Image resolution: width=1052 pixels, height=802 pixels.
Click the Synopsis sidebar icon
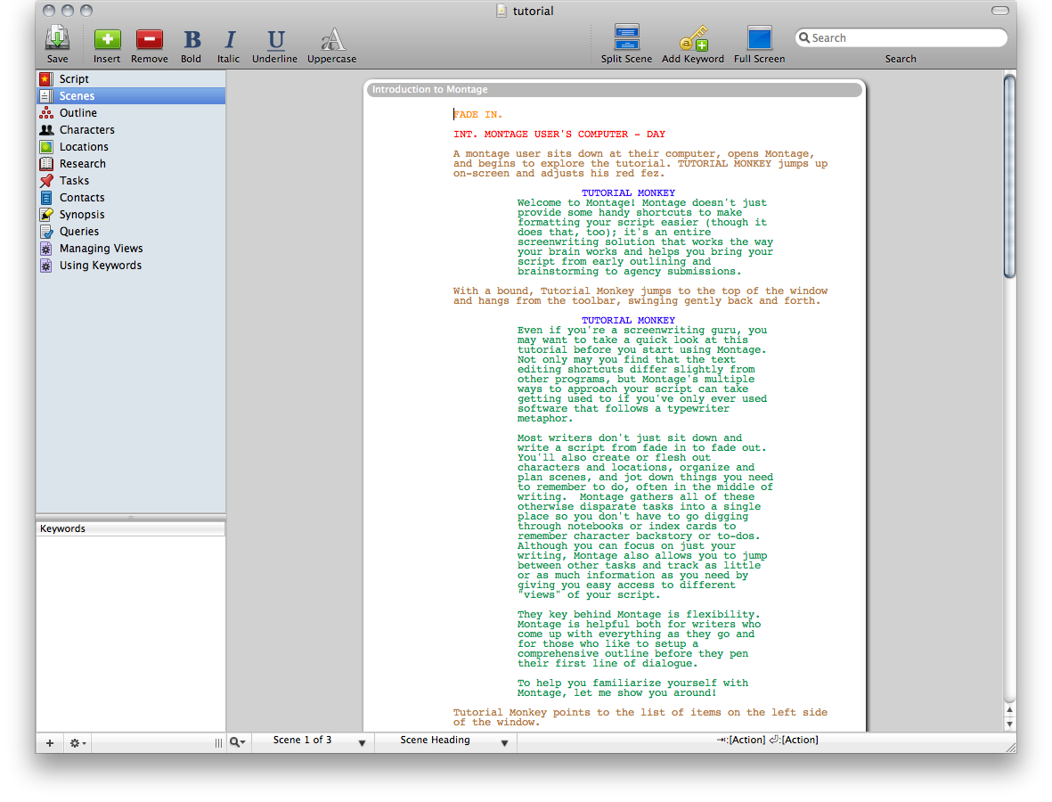click(x=46, y=215)
